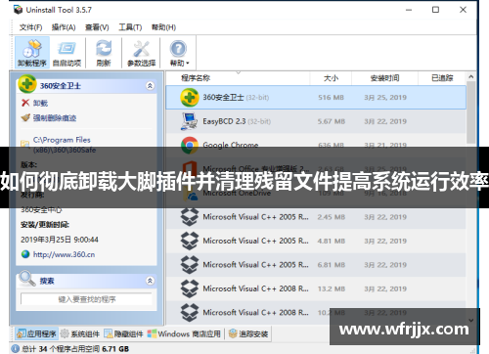Click the red X uninstall icon
The height and width of the screenshot is (354, 489).
point(25,103)
